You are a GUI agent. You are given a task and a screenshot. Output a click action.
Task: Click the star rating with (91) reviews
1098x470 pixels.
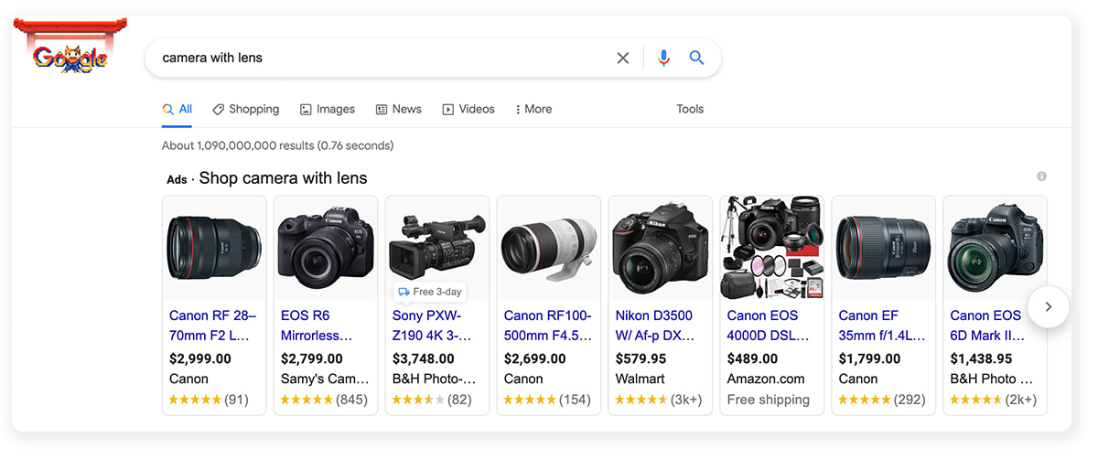point(209,400)
